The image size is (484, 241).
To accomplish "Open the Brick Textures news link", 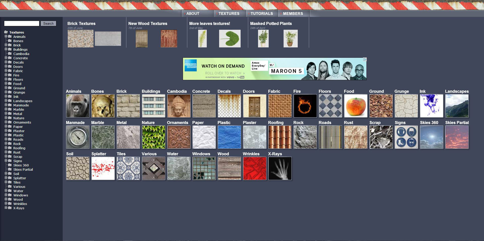I will tap(81, 23).
